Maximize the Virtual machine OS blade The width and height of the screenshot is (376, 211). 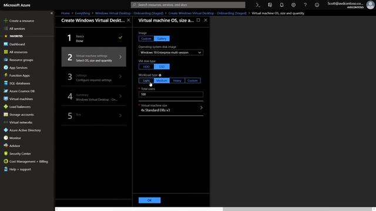point(198,20)
